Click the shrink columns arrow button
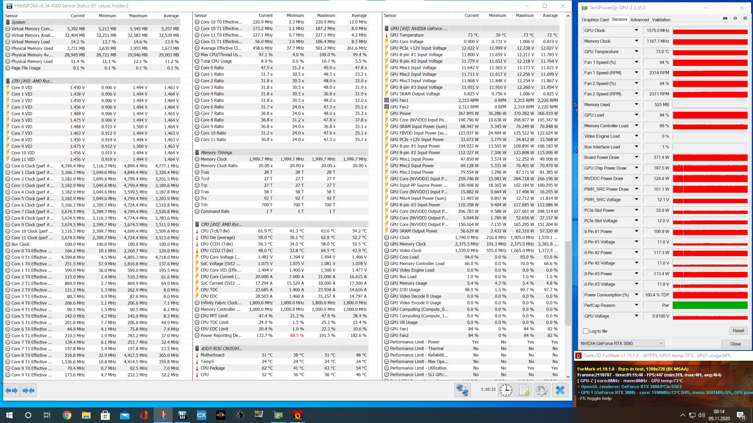The height and width of the screenshot is (423, 753). [x=29, y=390]
